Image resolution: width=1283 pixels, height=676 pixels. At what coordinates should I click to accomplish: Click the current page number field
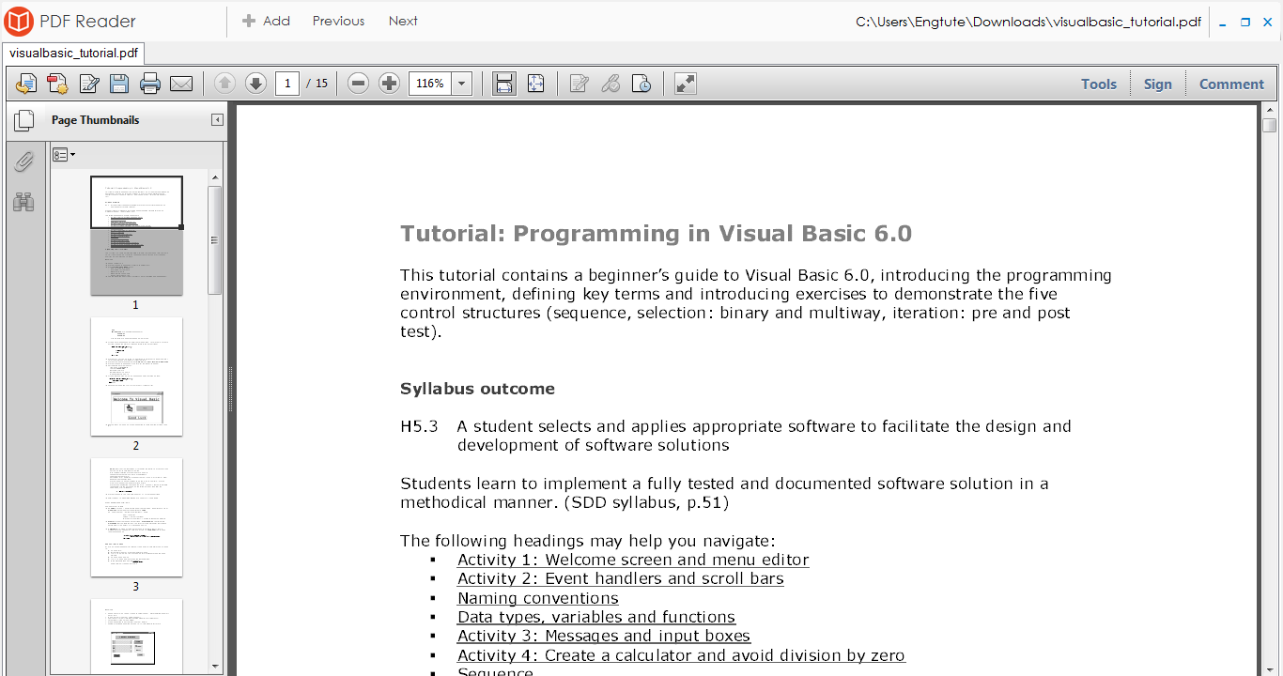click(287, 84)
